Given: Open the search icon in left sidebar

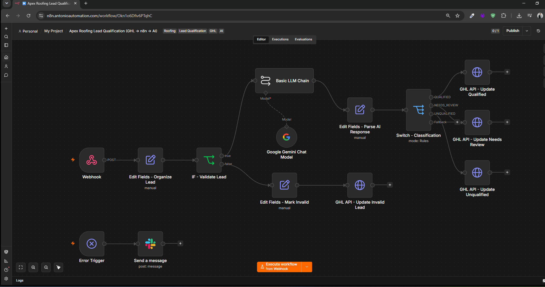Looking at the screenshot, I should click(x=6, y=37).
